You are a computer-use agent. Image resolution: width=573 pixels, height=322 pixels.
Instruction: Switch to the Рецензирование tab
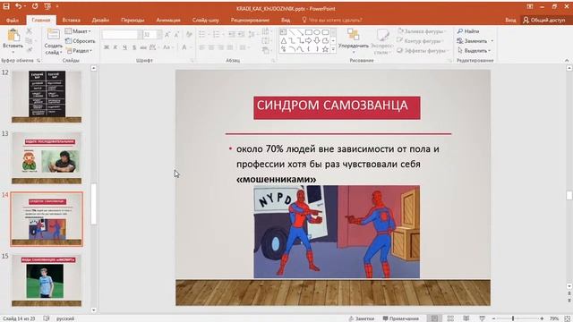[250, 20]
